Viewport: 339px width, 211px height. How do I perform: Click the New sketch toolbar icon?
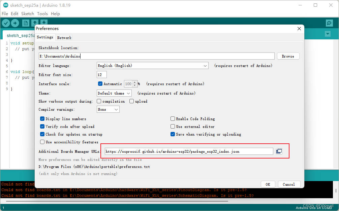(x=26, y=23)
